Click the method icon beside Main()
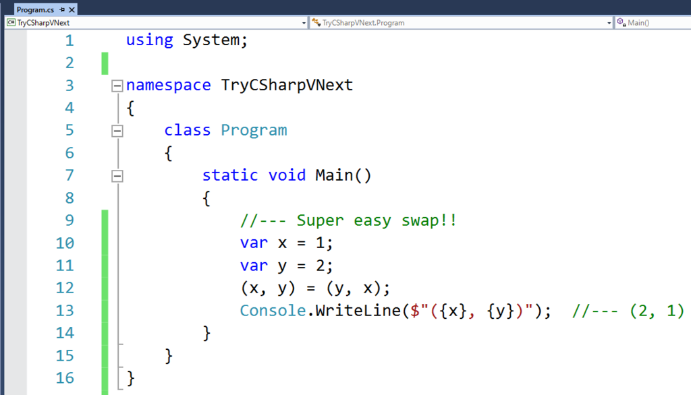The image size is (691, 395). coord(621,23)
